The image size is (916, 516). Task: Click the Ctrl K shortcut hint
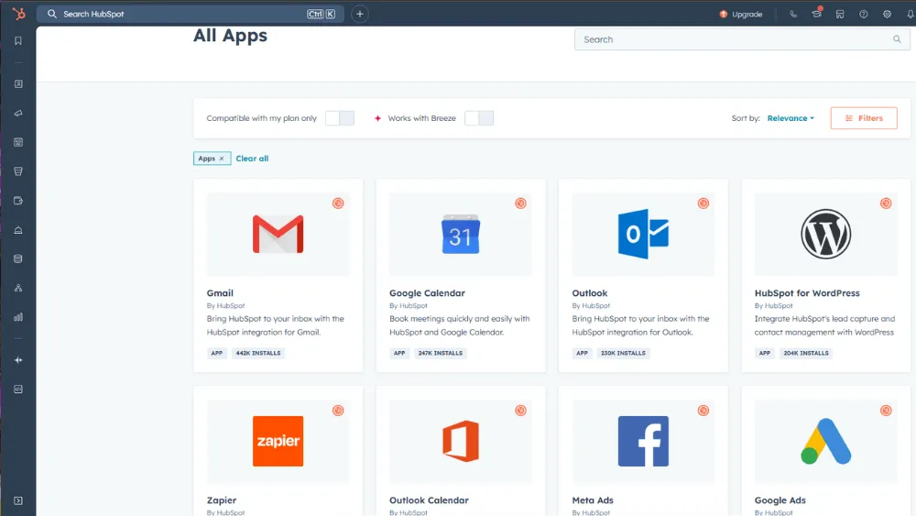322,14
